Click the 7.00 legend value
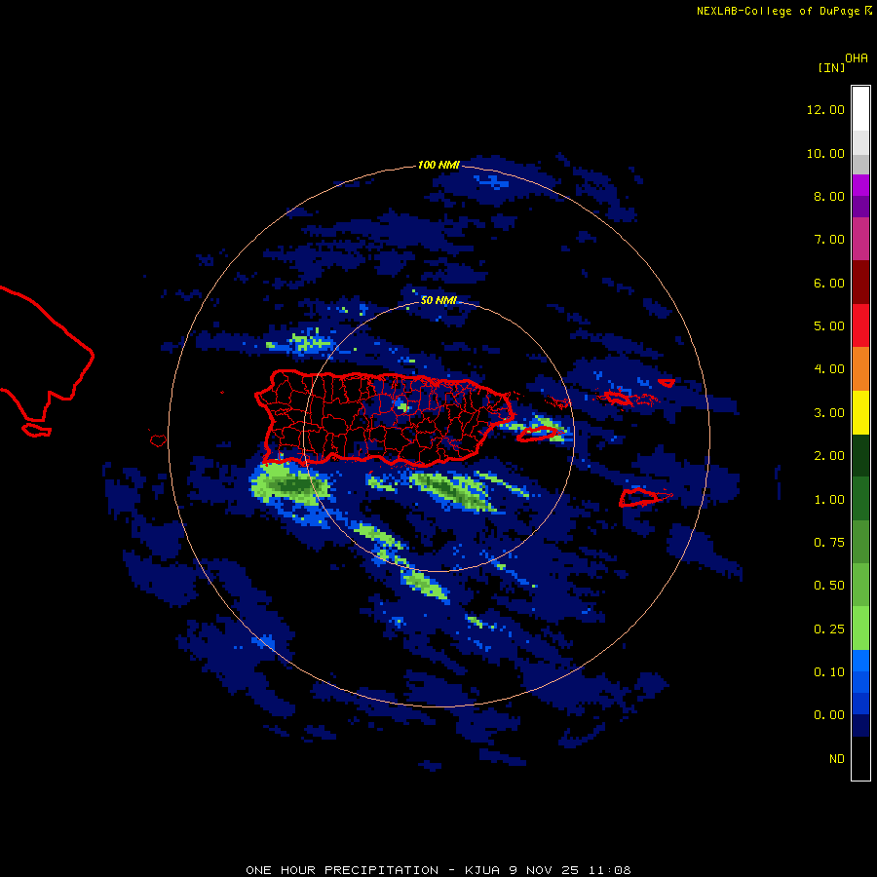Image resolution: width=877 pixels, height=877 pixels. coord(829,240)
